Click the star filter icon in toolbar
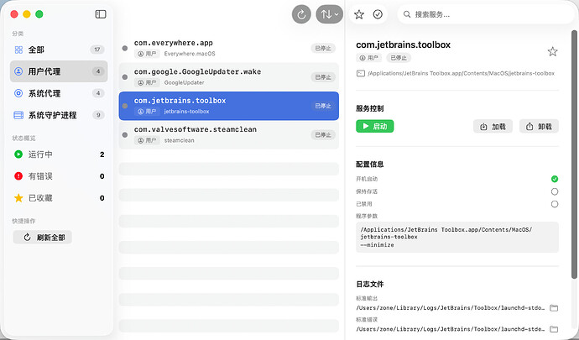The image size is (579, 340). tap(359, 14)
